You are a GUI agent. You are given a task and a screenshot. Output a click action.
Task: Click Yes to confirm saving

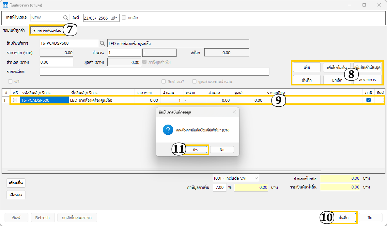195,150
